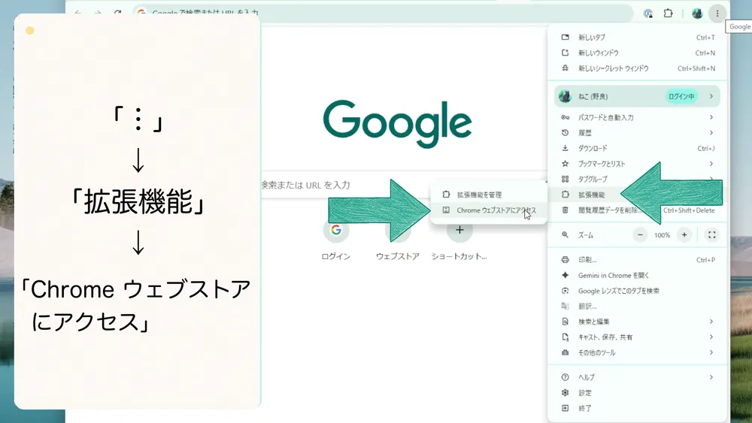Expand the ブックマークとリスト submenu chevron

click(711, 163)
